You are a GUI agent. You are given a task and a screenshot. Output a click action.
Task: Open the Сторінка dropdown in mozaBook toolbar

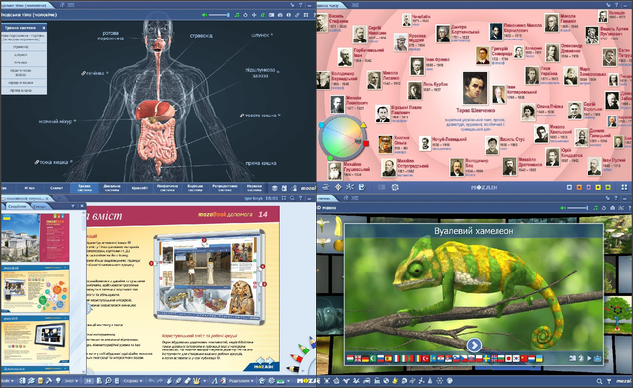[133, 381]
